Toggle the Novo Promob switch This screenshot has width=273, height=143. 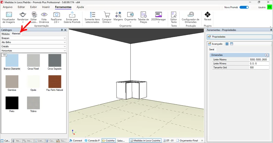pyautogui.click(x=244, y=7)
